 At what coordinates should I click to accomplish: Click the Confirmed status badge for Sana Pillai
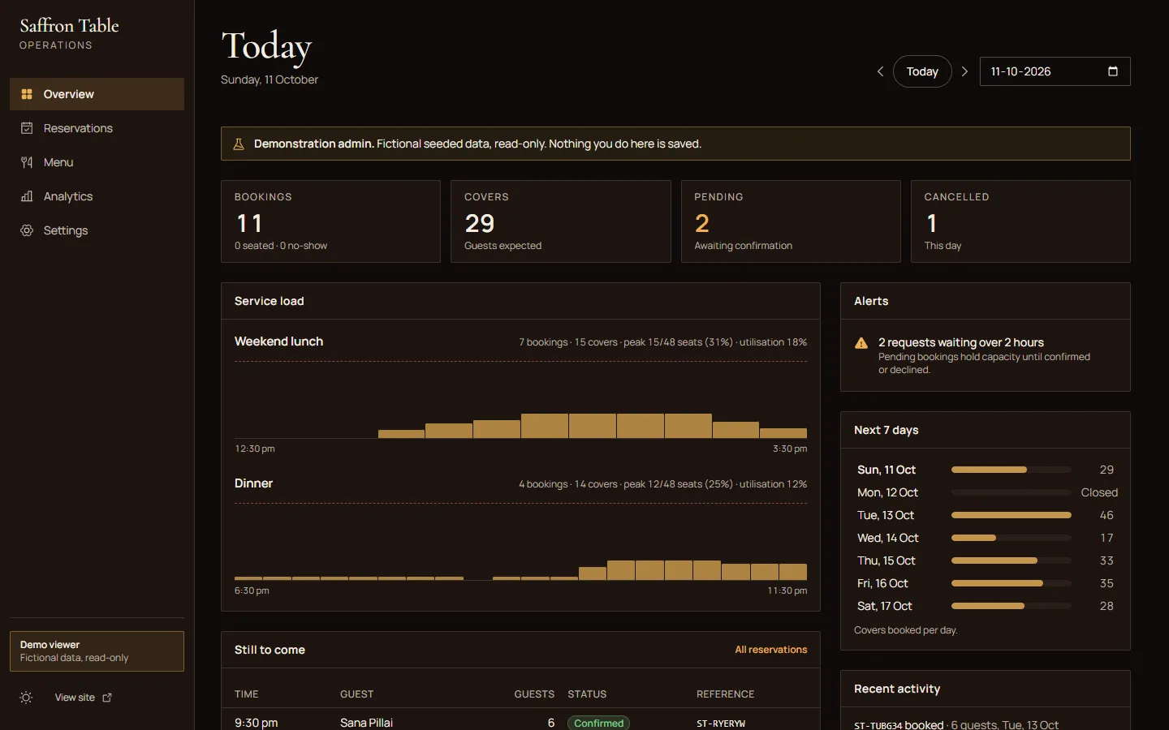click(599, 723)
